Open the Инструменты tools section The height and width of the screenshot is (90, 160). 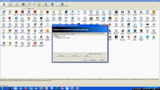(10, 4)
